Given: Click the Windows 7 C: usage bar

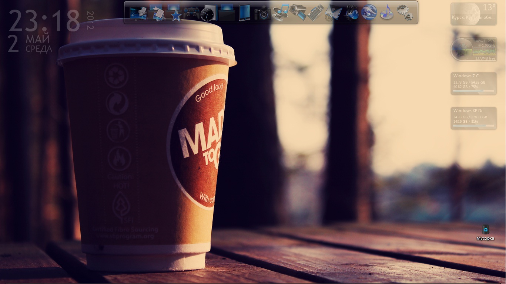Looking at the screenshot, I should point(473,91).
